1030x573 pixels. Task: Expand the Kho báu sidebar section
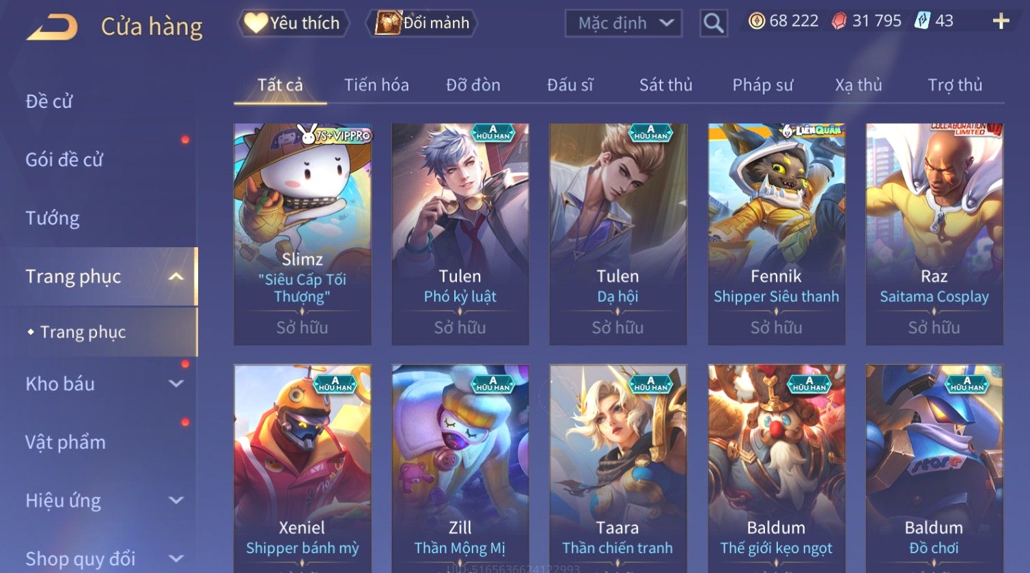tap(176, 384)
